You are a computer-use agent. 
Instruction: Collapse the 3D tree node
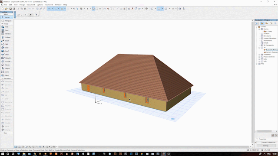pos(259,48)
